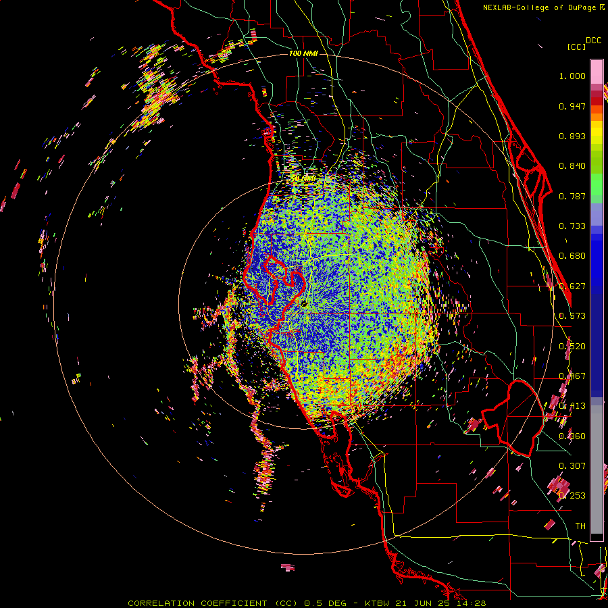Click the 50 NMI range ring label
Screen dimensions: 608x608
(x=303, y=178)
